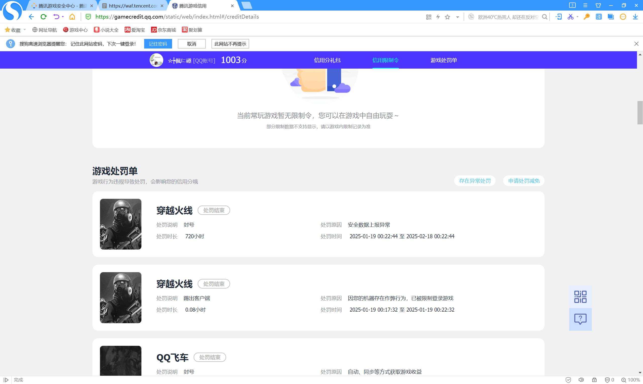This screenshot has width=643, height=384.
Task: Go back with the browser back arrow
Action: [x=31, y=17]
